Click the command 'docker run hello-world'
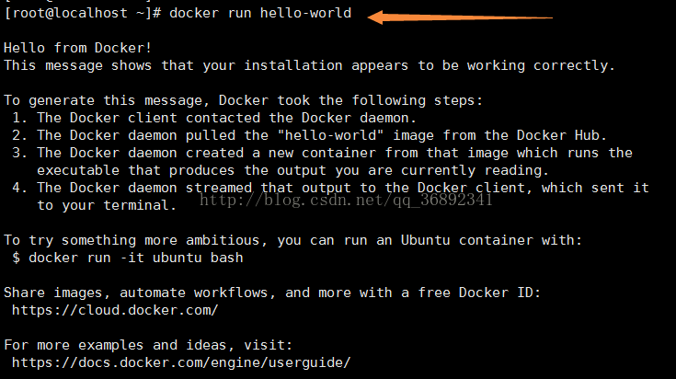The height and width of the screenshot is (379, 676). tap(260, 13)
